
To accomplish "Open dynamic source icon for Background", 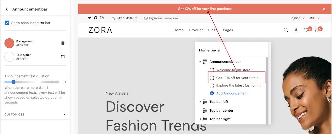I will pyautogui.click(x=63, y=43).
